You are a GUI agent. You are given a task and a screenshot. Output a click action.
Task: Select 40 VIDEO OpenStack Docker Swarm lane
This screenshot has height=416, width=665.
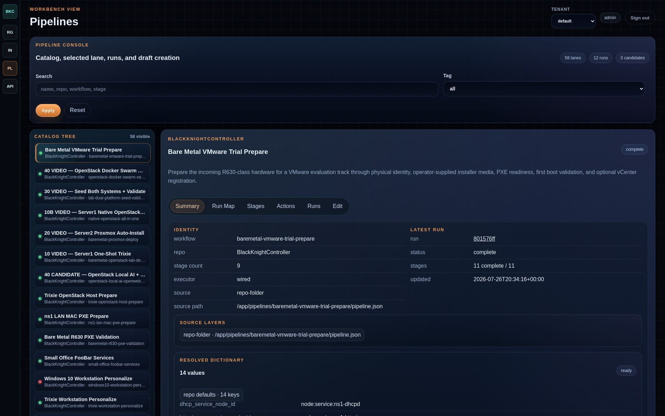pos(92,174)
